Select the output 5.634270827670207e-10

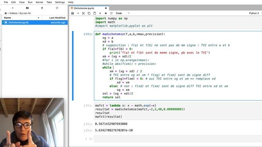[x=114, y=130]
